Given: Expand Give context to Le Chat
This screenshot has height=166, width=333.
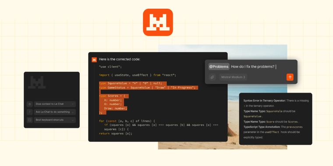Looking at the screenshot, I should [x=55, y=104].
